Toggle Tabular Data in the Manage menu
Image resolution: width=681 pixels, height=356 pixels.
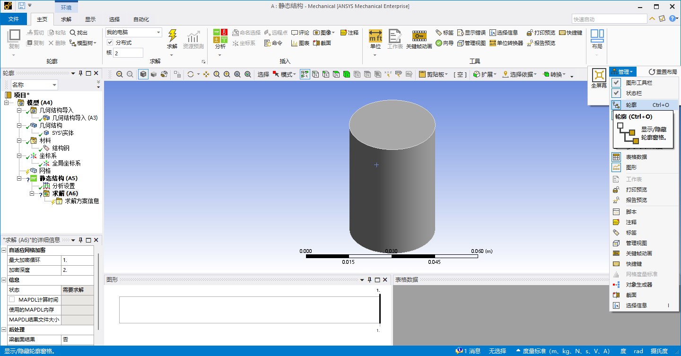click(644, 157)
